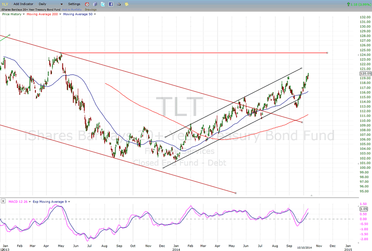Select lower red channel line endpoint handle
This screenshot has height=251, width=372.
(x=236, y=193)
